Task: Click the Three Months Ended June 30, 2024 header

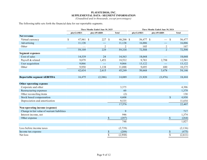Action: (158, 30)
